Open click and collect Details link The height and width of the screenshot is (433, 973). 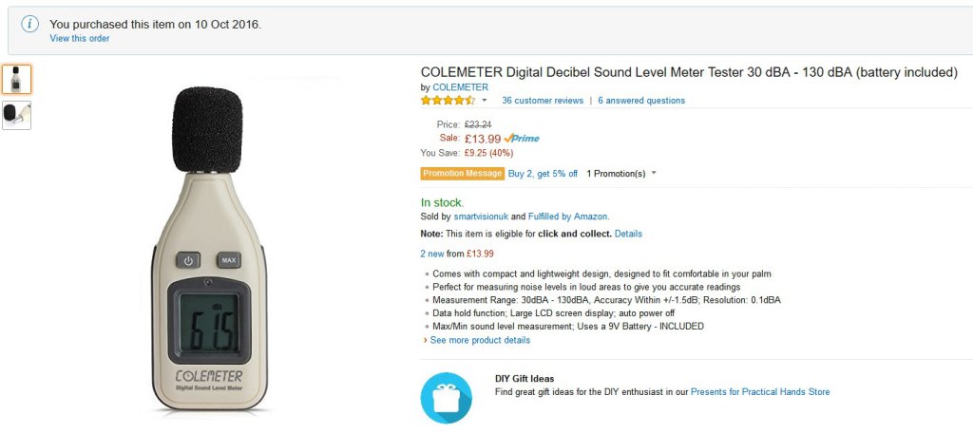pyautogui.click(x=628, y=234)
